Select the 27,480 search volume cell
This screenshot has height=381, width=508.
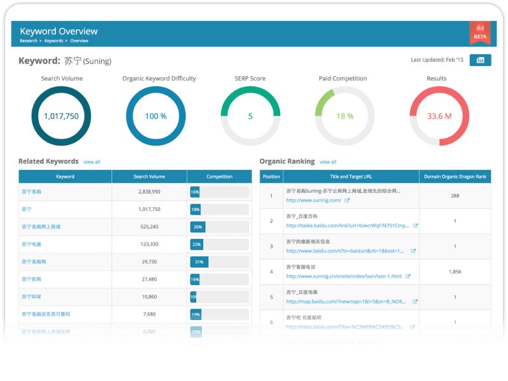coord(149,279)
